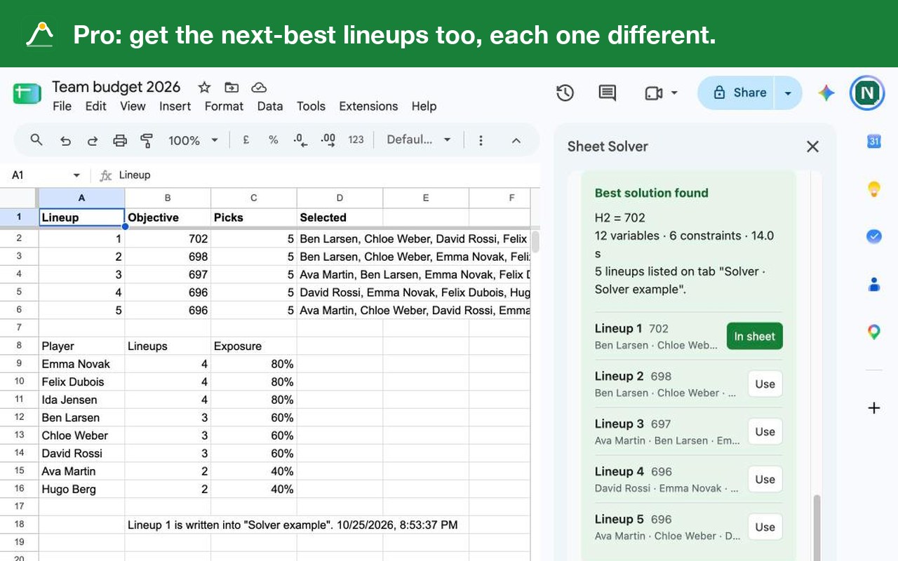Viewport: 898px width, 561px height.
Task: Select the Exposure header cell
Action: point(253,346)
